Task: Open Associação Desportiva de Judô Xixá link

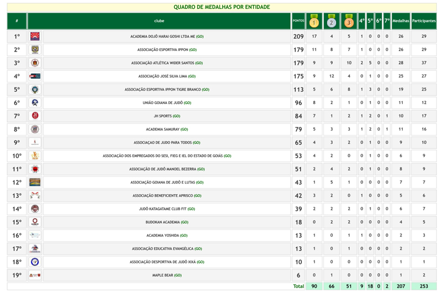Action: 167,262
